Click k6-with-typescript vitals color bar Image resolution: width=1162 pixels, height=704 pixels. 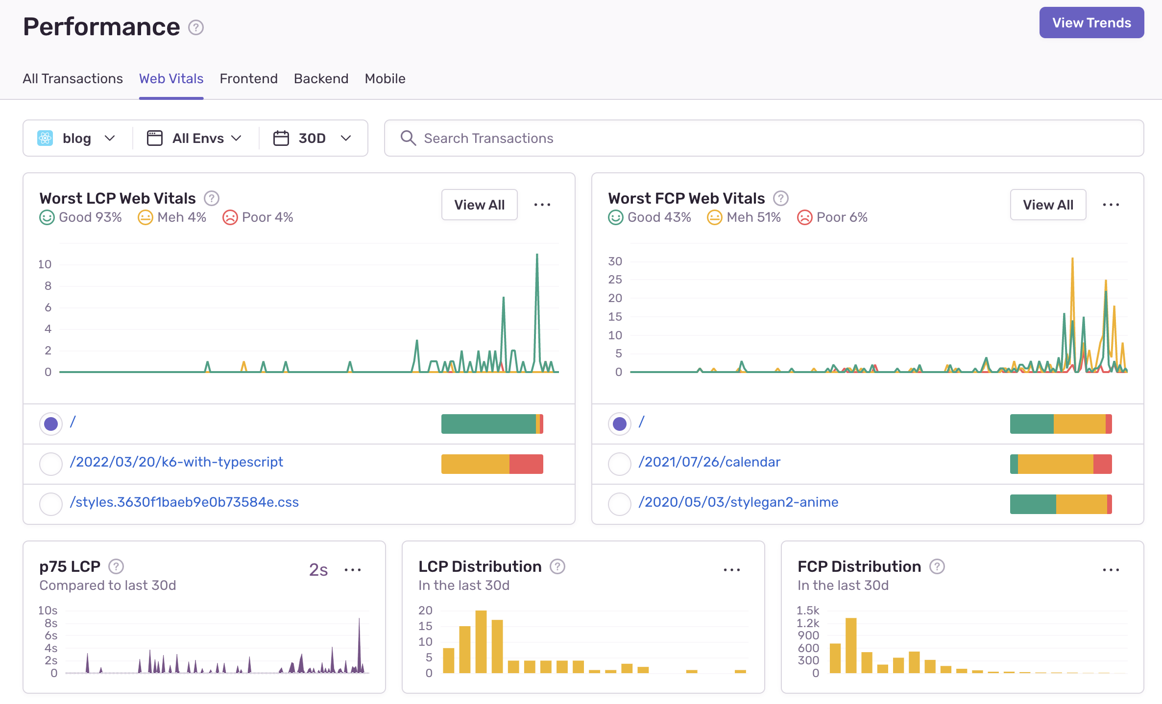click(492, 464)
